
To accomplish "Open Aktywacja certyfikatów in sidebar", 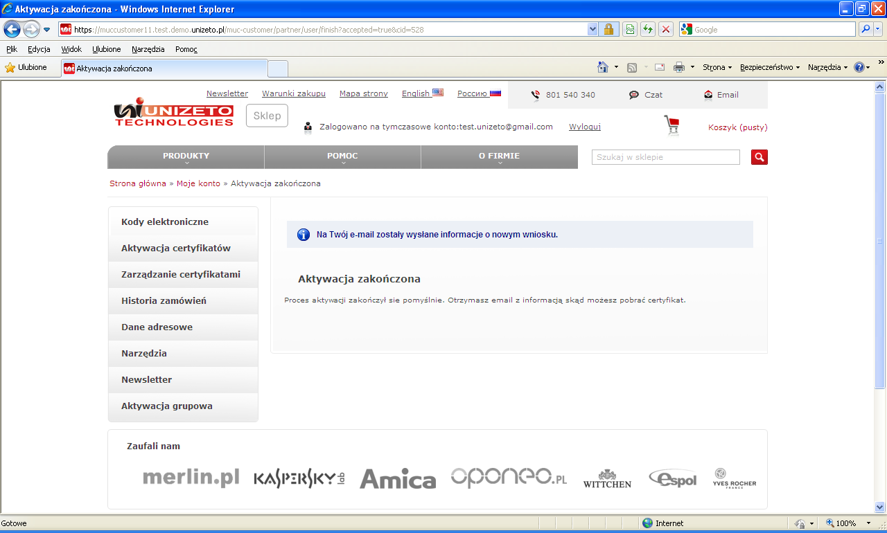I will click(x=183, y=249).
